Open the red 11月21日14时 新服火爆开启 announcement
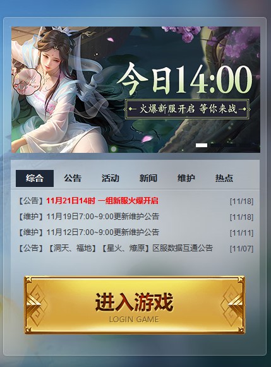 tap(102, 201)
